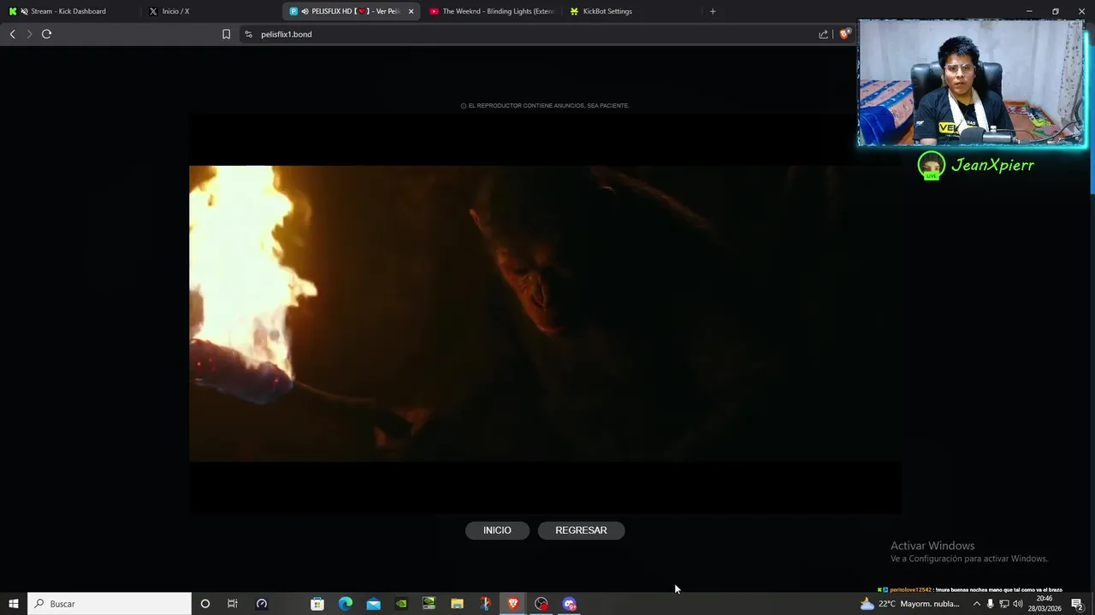Click the movie video player

[x=545, y=313]
